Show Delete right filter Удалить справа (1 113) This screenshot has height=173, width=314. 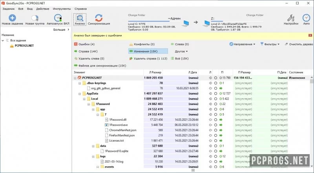148,59
